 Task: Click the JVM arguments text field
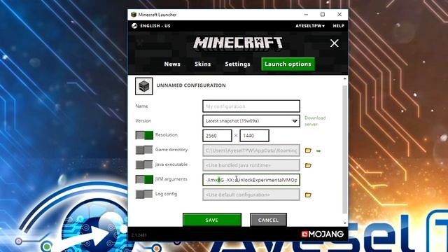[251, 180]
